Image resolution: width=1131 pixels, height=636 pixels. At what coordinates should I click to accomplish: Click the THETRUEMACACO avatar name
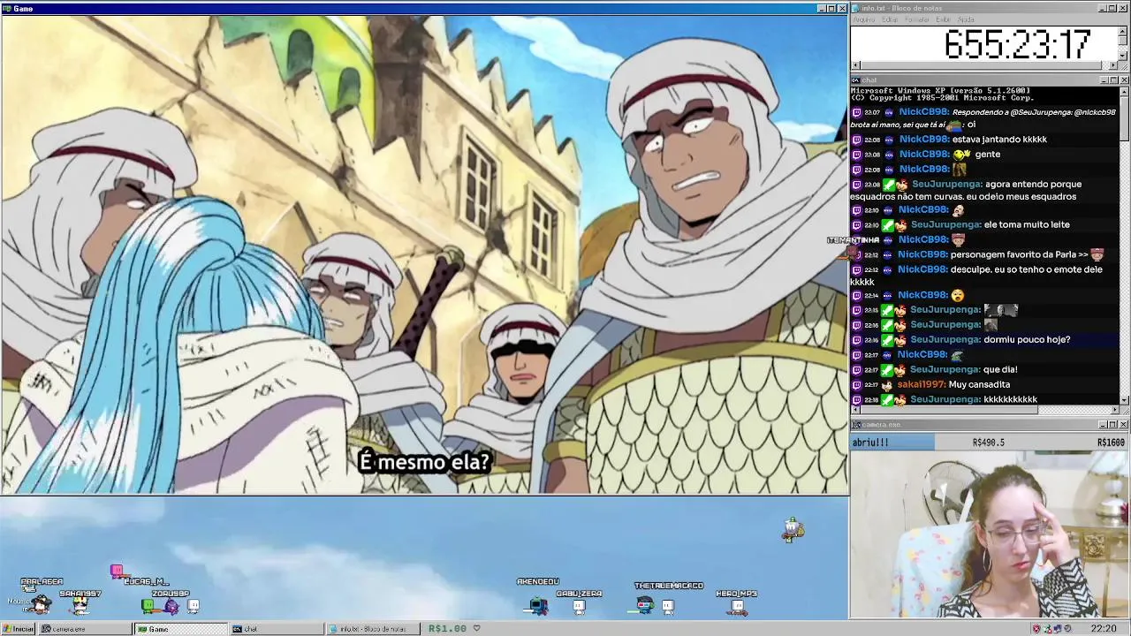click(x=669, y=586)
